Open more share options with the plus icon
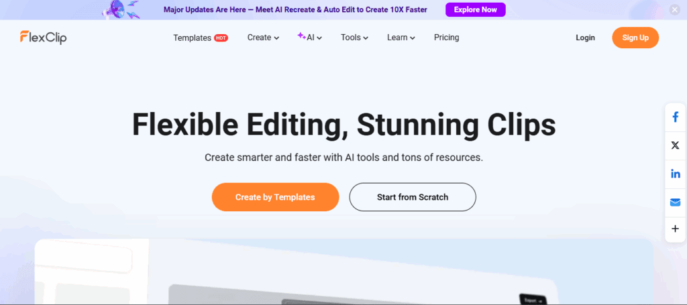 675,229
